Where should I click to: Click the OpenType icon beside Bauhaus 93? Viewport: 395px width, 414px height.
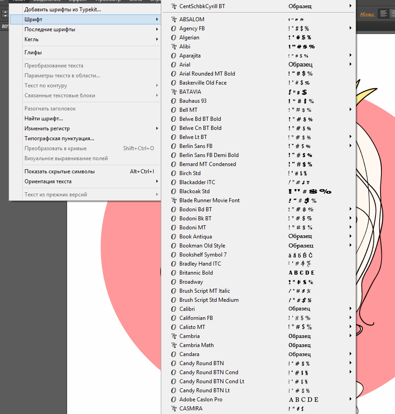(x=173, y=101)
